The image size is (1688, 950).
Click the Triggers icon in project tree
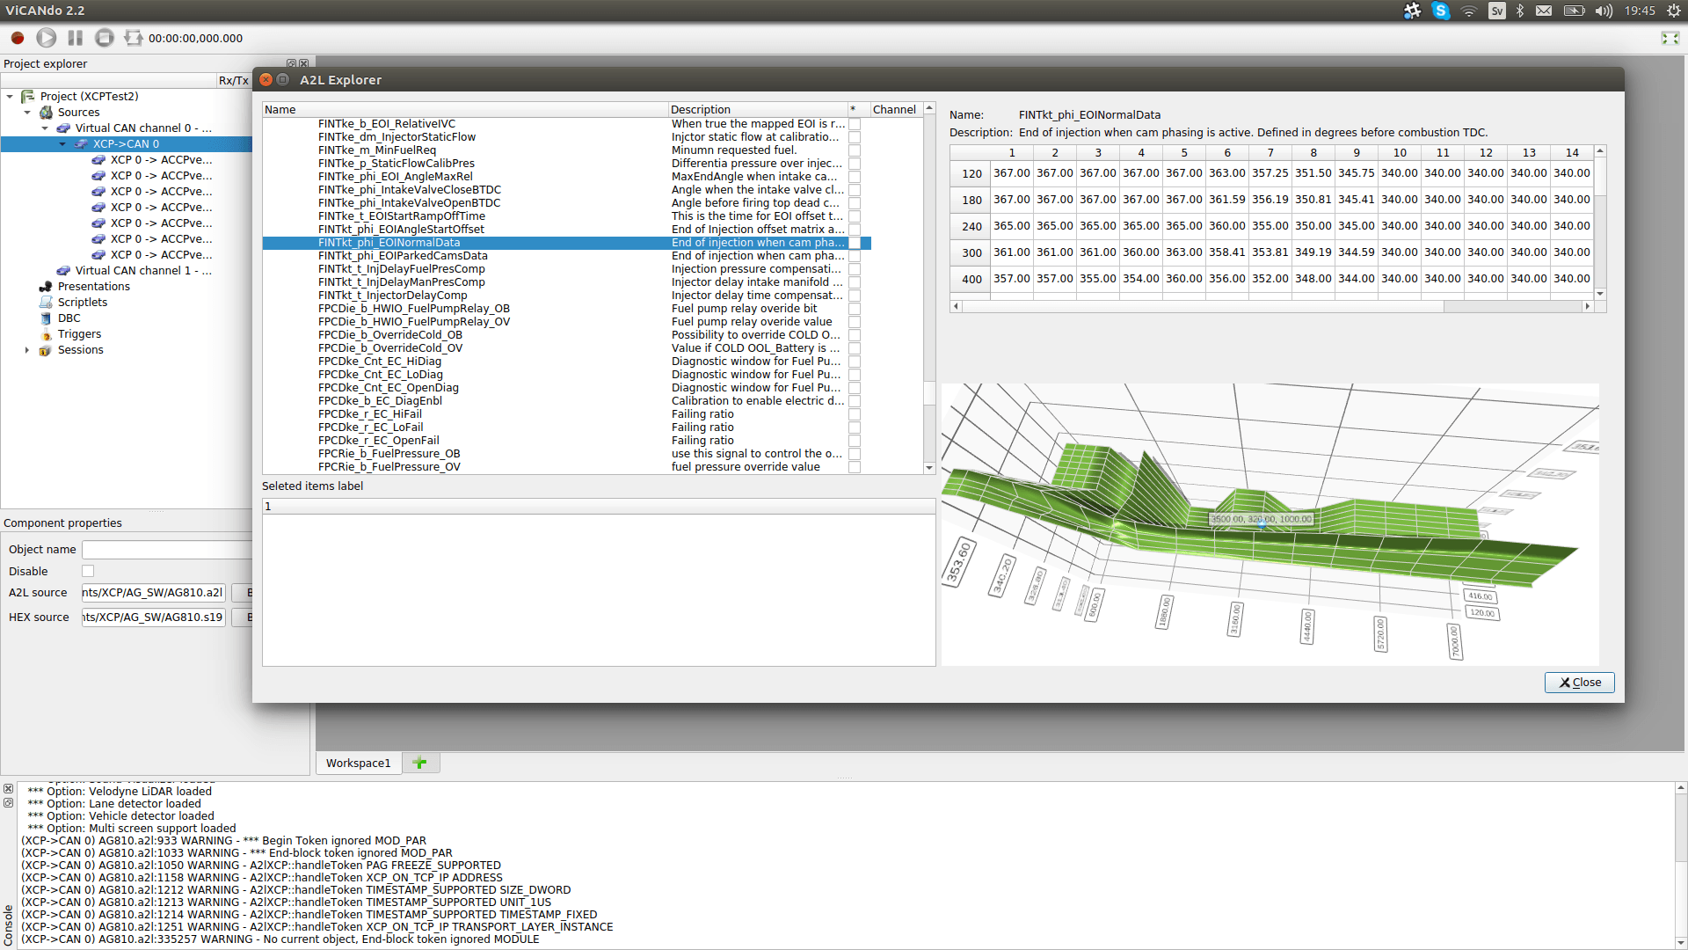pos(46,333)
